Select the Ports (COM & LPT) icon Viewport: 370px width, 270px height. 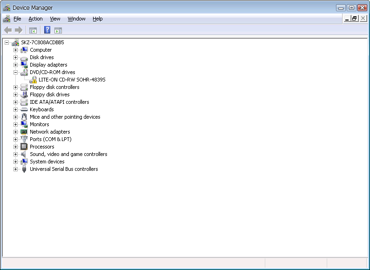click(x=24, y=139)
